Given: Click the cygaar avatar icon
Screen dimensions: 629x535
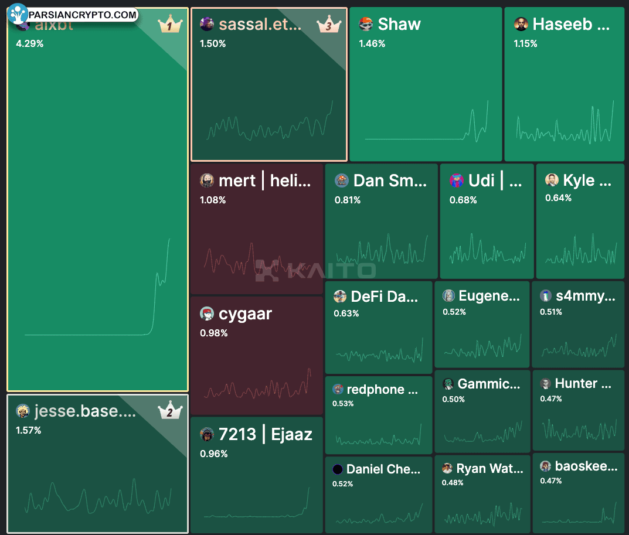Looking at the screenshot, I should (207, 314).
